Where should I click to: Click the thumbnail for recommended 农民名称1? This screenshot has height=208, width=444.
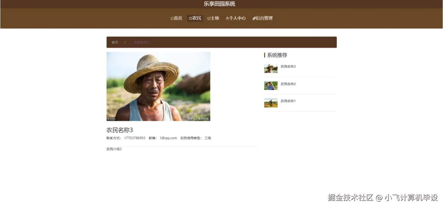[x=271, y=103]
